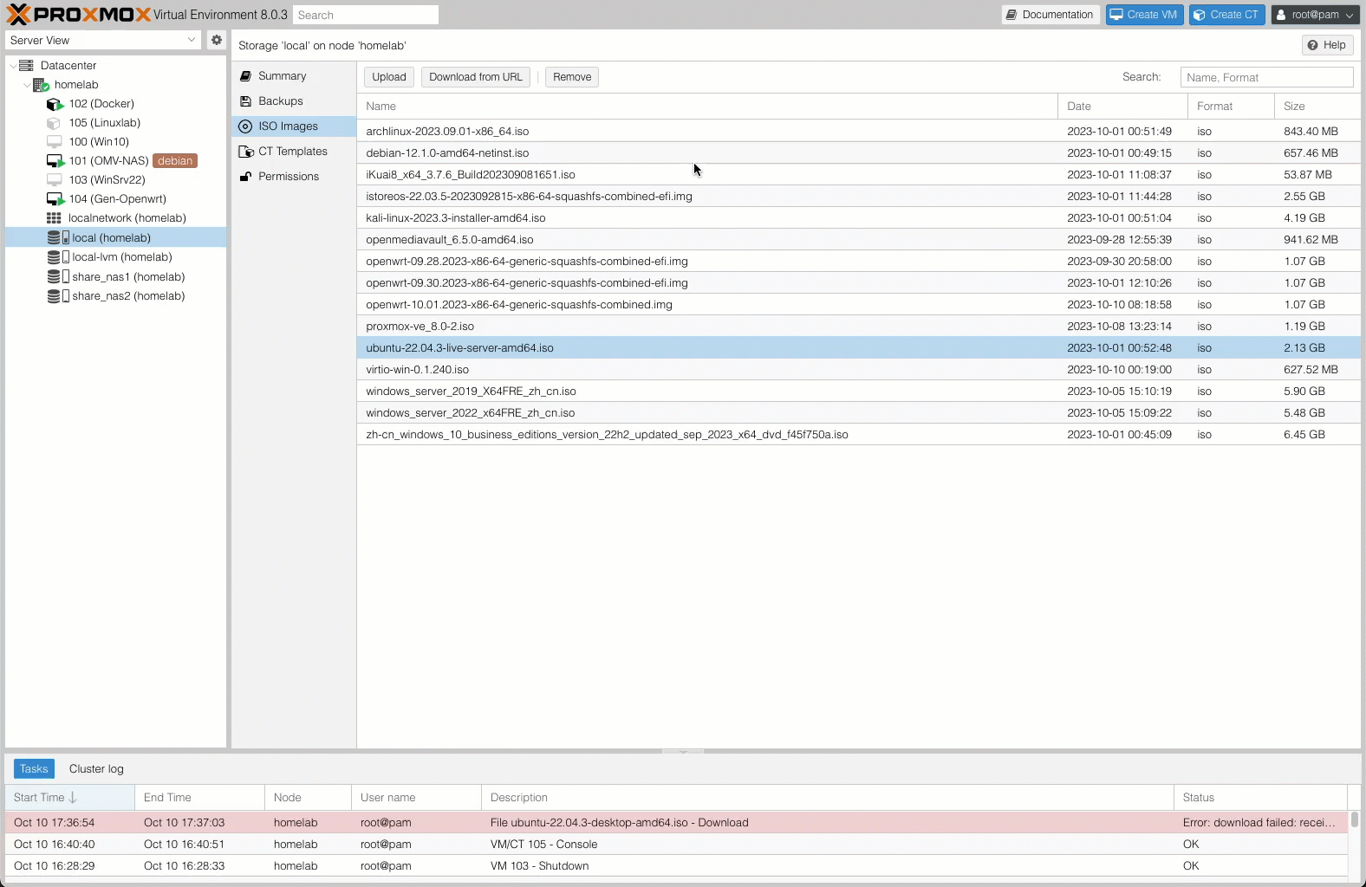The width and height of the screenshot is (1366, 887).
Task: Switch to the Tasks tab
Action: [x=34, y=769]
